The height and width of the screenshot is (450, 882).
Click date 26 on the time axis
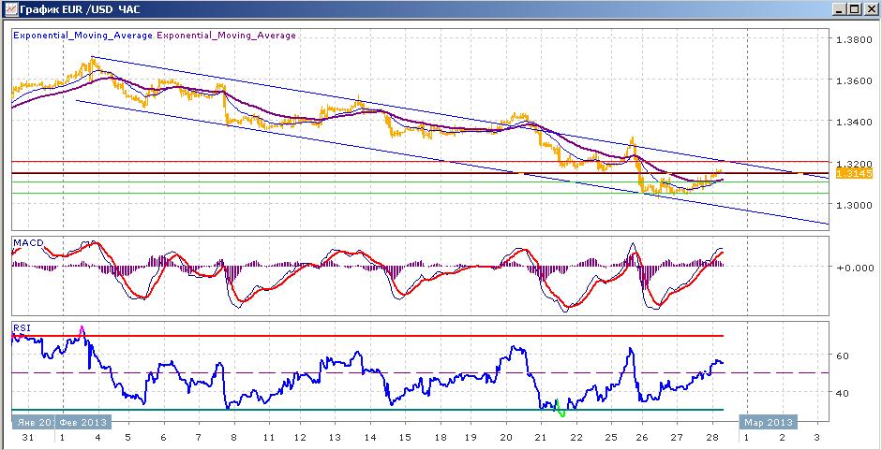[x=641, y=438]
